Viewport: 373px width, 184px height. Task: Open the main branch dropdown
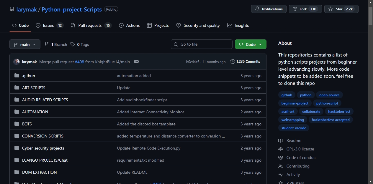click(x=25, y=44)
